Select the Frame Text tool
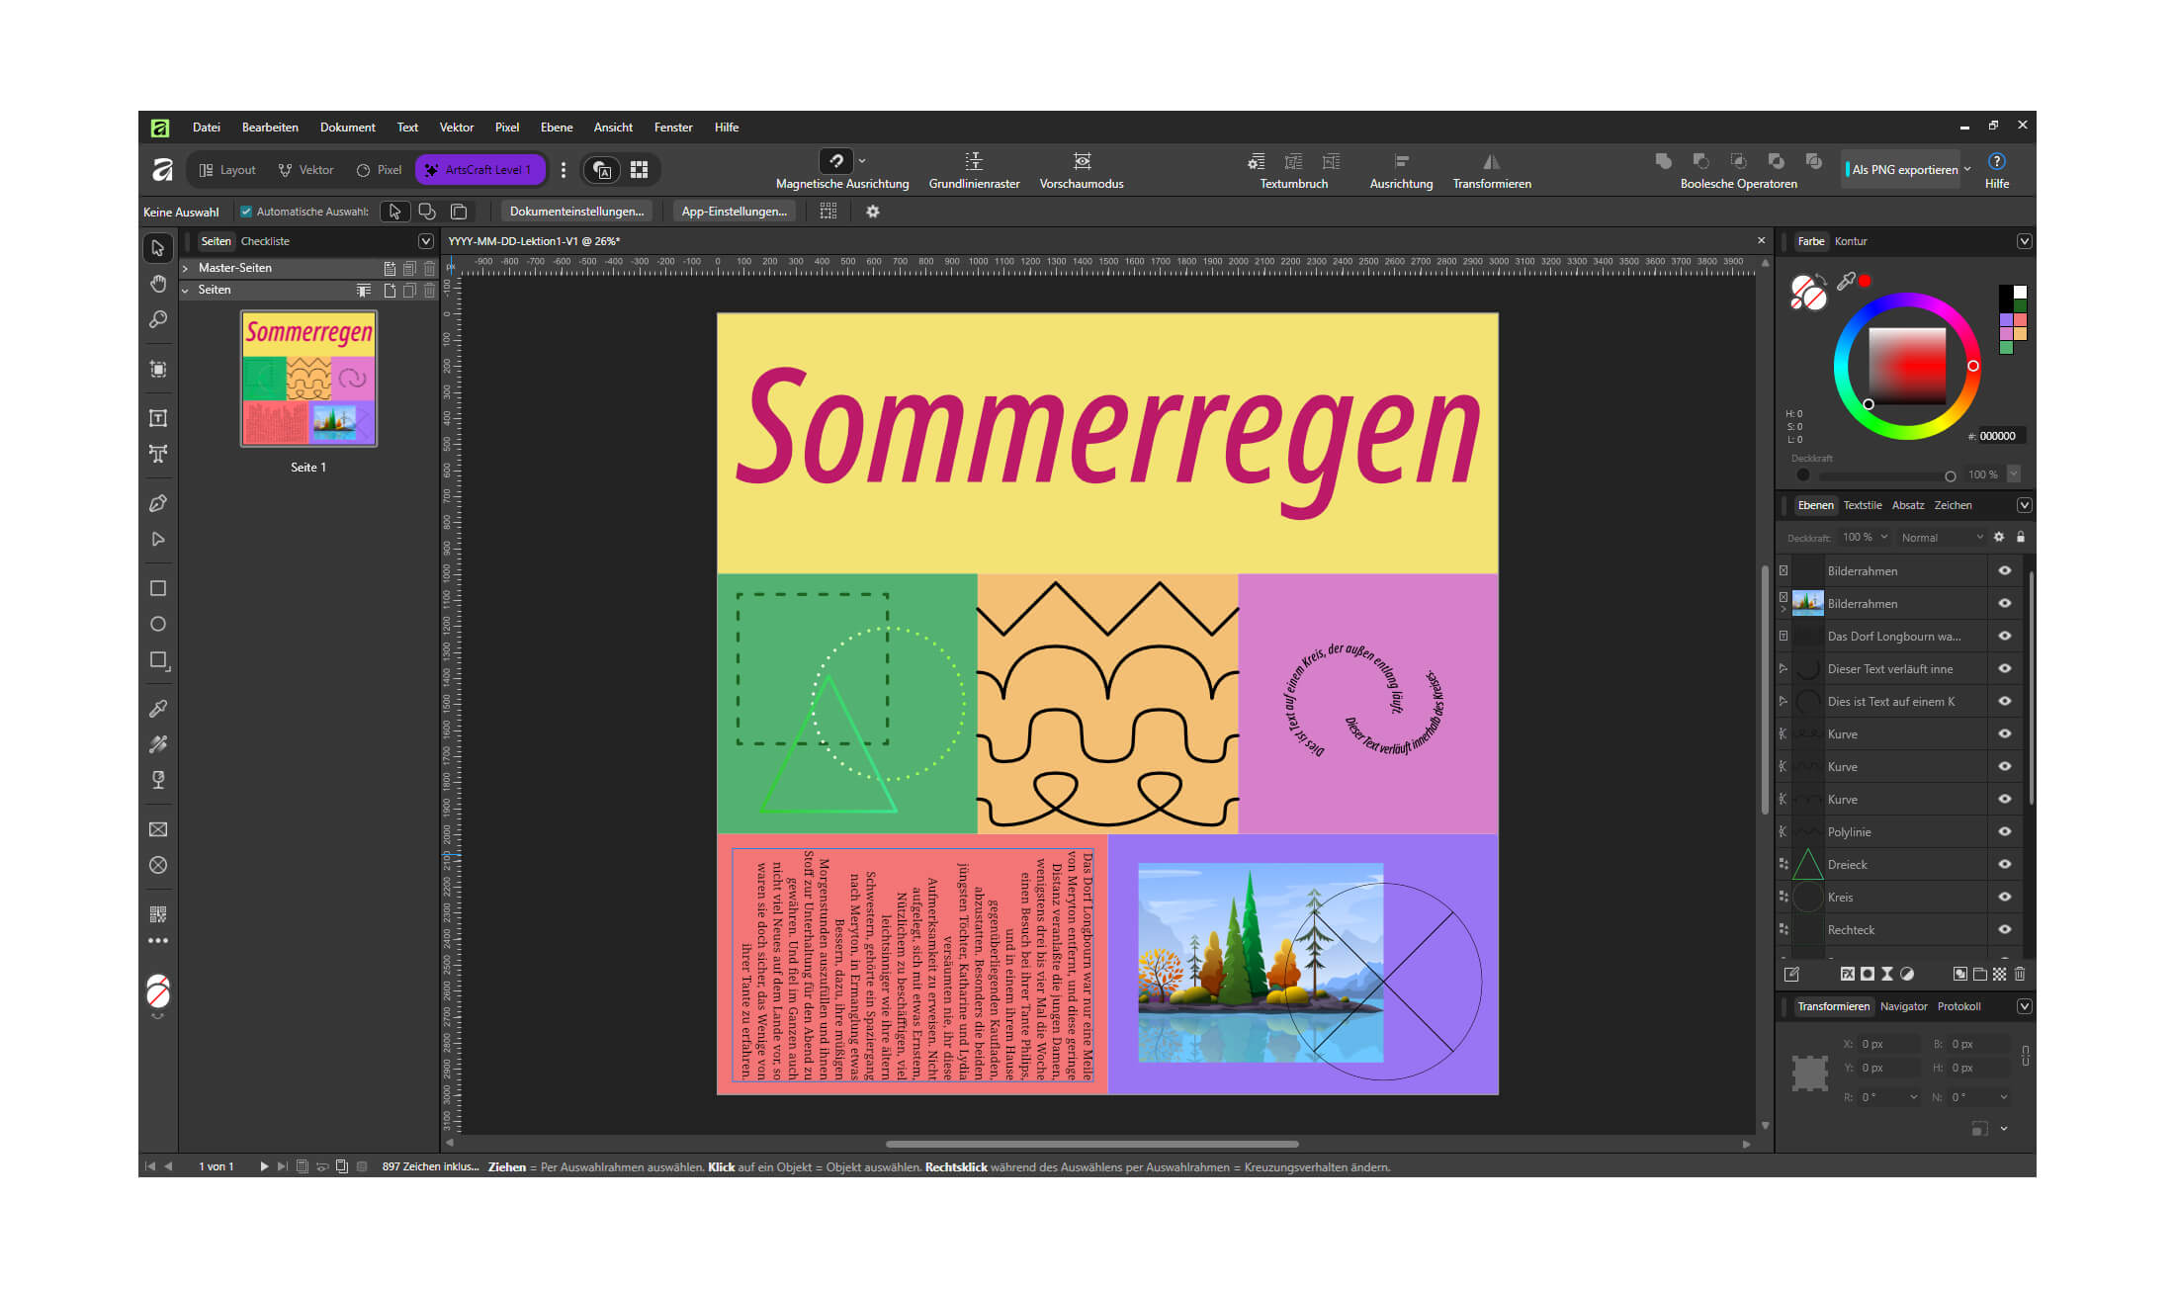Screen dimensions: 2175x1289 (158, 418)
